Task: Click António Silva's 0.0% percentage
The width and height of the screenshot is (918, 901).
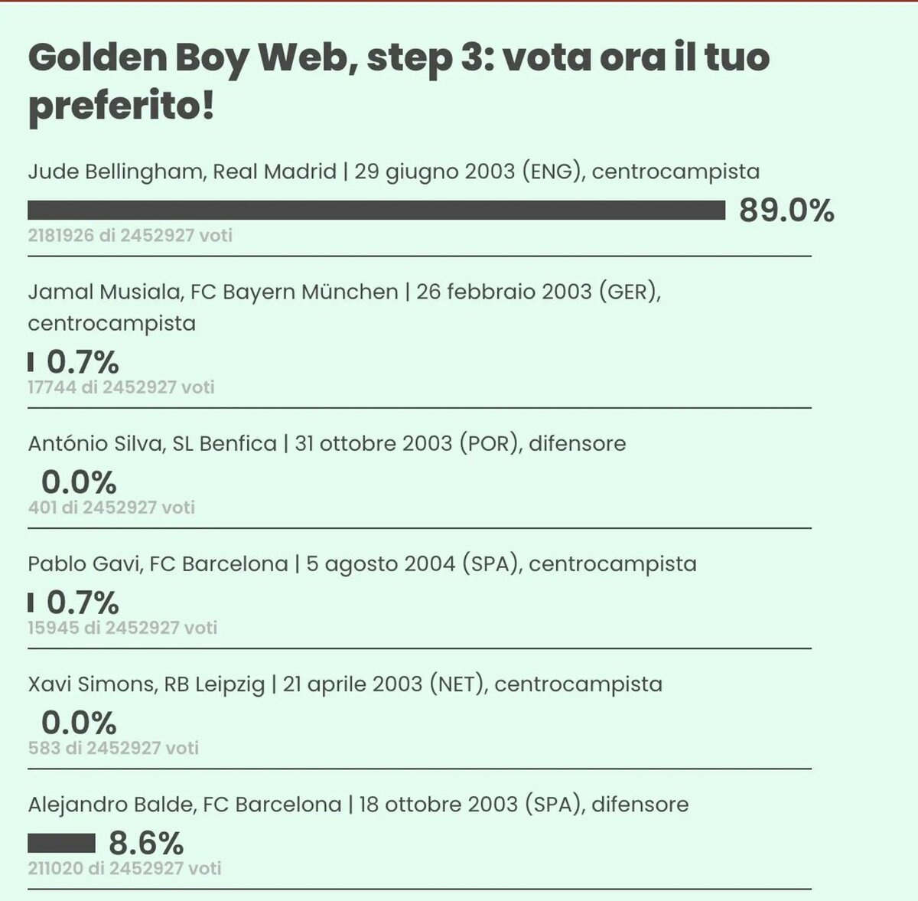Action: pyautogui.click(x=79, y=482)
